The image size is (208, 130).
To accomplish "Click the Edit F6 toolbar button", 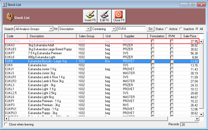I will [105, 16].
